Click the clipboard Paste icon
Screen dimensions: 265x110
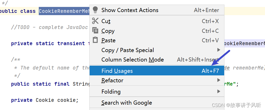(x=95, y=40)
